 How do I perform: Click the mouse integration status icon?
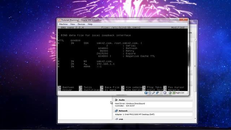[170, 93]
